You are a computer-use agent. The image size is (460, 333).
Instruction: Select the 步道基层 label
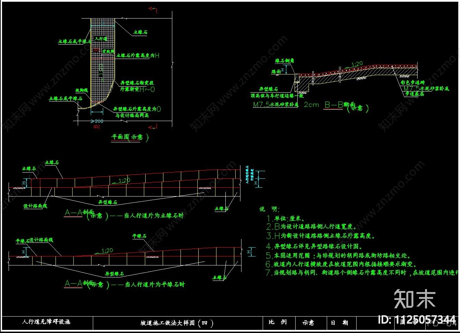click(415, 94)
